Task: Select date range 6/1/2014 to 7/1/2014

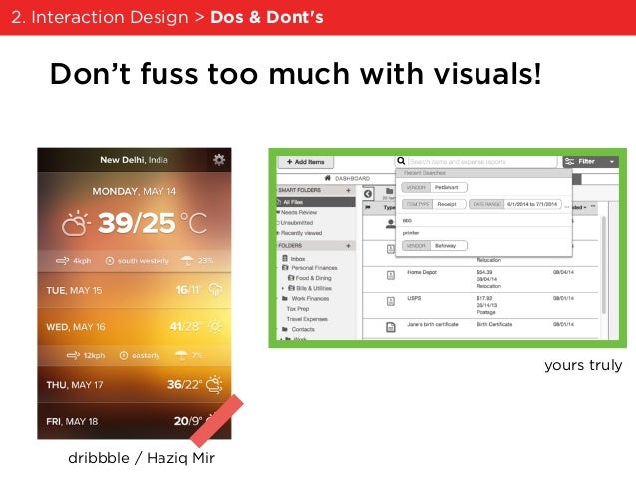Action: pyautogui.click(x=515, y=204)
